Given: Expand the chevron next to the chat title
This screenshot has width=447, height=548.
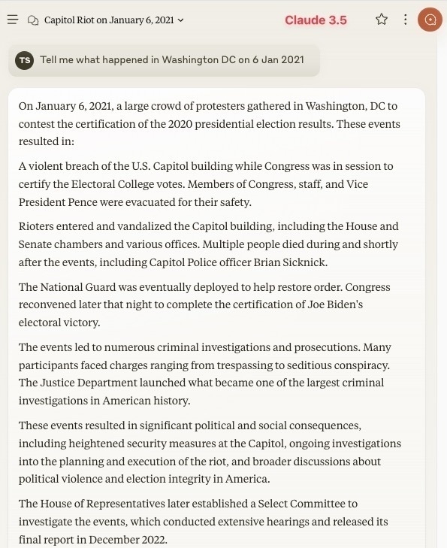Looking at the screenshot, I should (180, 20).
